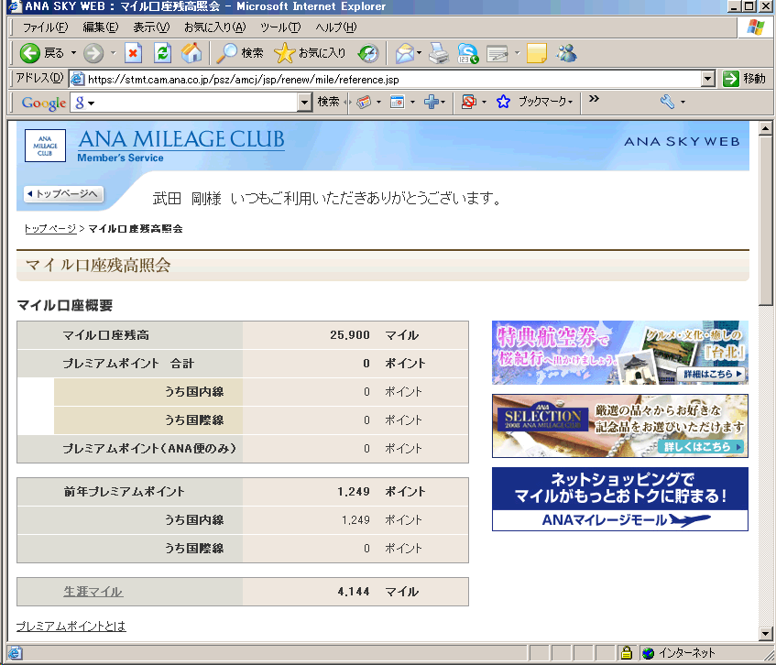Open the Edit button dropdown arrow
Image resolution: width=776 pixels, height=665 pixels.
coord(517,53)
